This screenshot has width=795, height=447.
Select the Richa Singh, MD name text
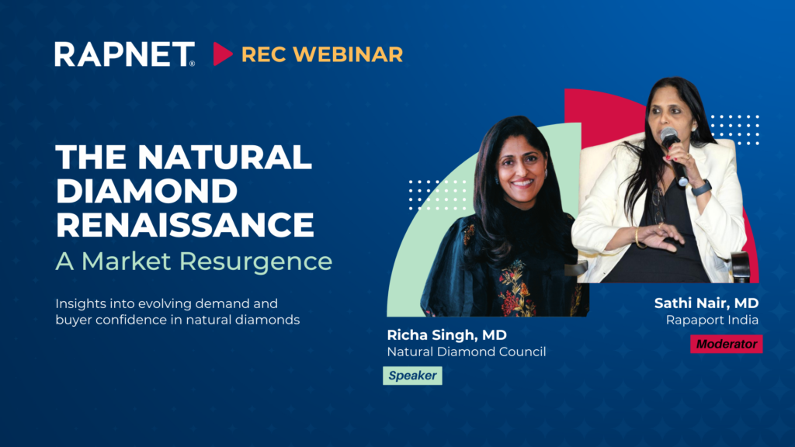pos(446,335)
